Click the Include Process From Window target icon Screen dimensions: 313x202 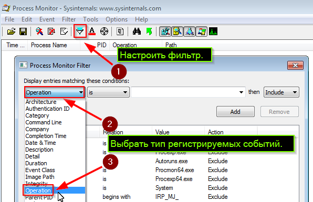(x=104, y=31)
